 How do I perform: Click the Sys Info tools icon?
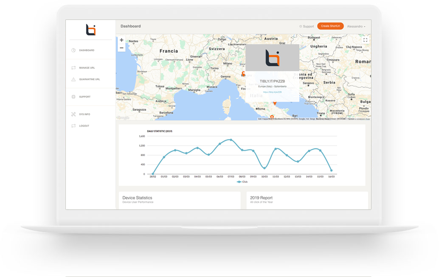73,114
